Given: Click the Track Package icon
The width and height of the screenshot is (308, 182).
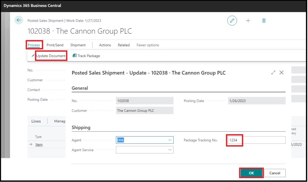Looking at the screenshot, I should [75, 56].
